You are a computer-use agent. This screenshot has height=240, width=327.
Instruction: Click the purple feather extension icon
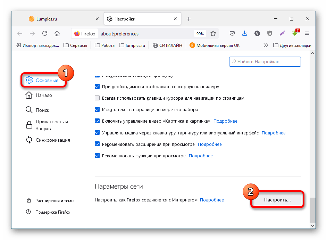click(x=282, y=33)
